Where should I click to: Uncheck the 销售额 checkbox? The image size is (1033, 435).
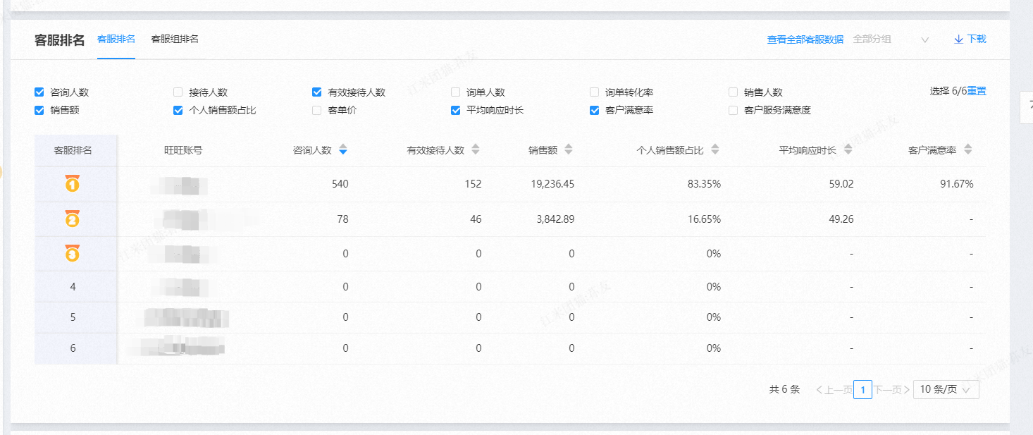pos(39,111)
